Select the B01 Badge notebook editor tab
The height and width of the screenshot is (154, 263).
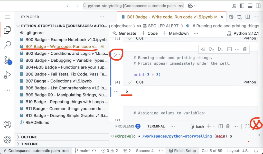point(170,17)
